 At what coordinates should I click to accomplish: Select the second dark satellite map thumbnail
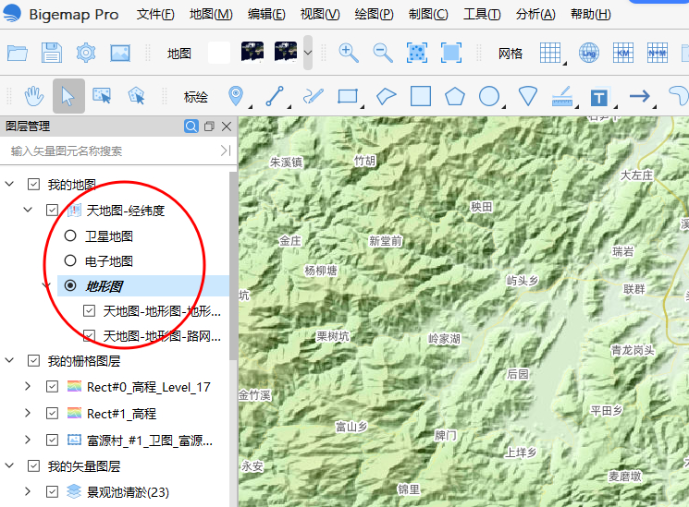pyautogui.click(x=286, y=52)
